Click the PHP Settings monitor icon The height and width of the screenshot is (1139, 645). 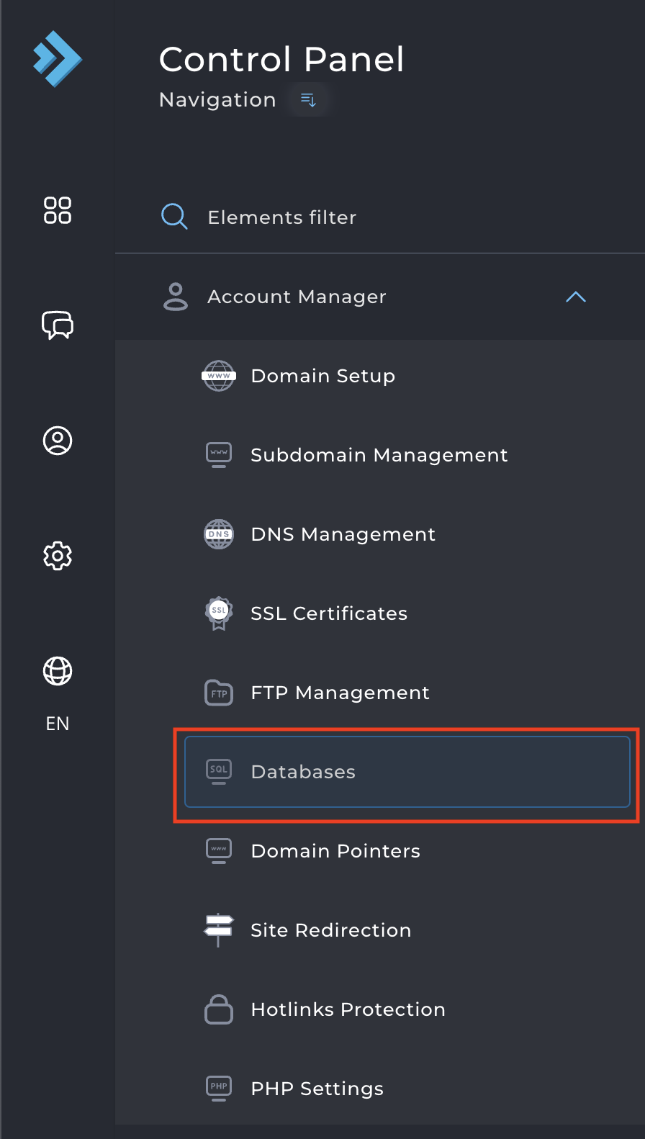tap(219, 1089)
